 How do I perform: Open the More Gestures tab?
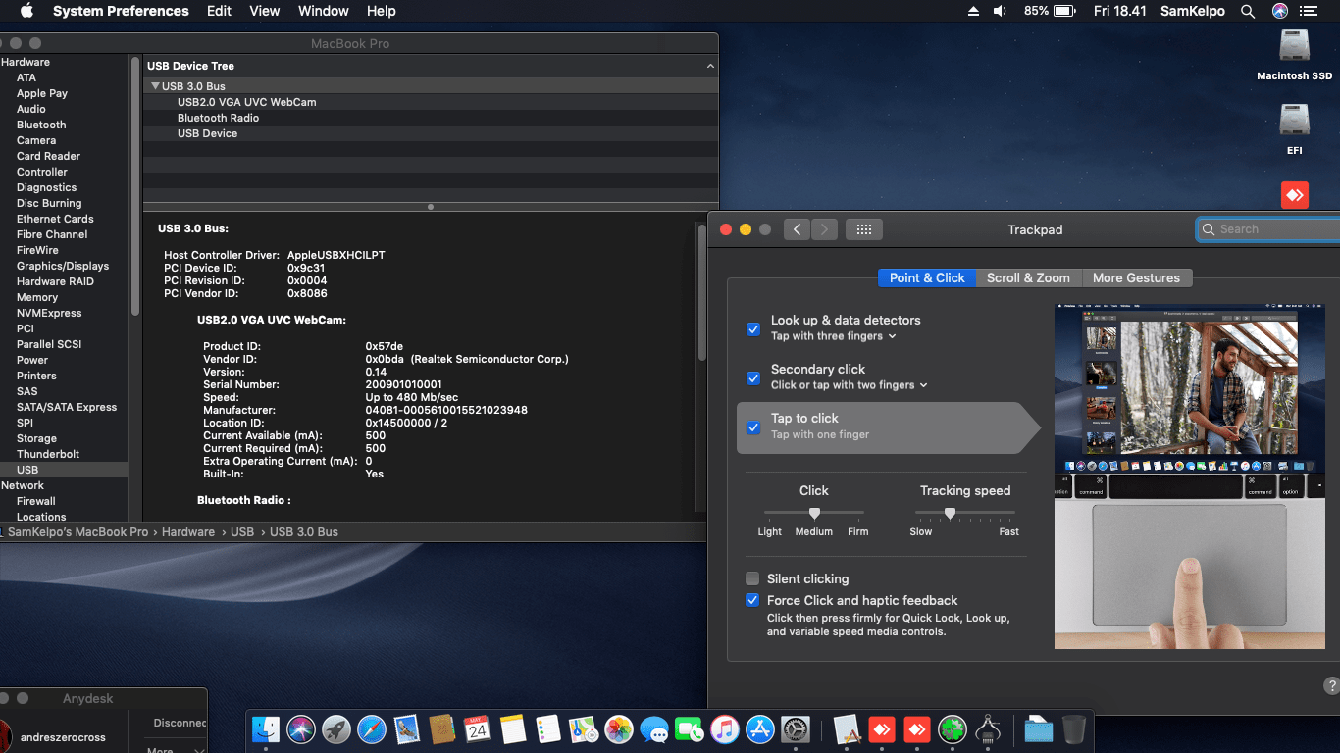[x=1137, y=277]
